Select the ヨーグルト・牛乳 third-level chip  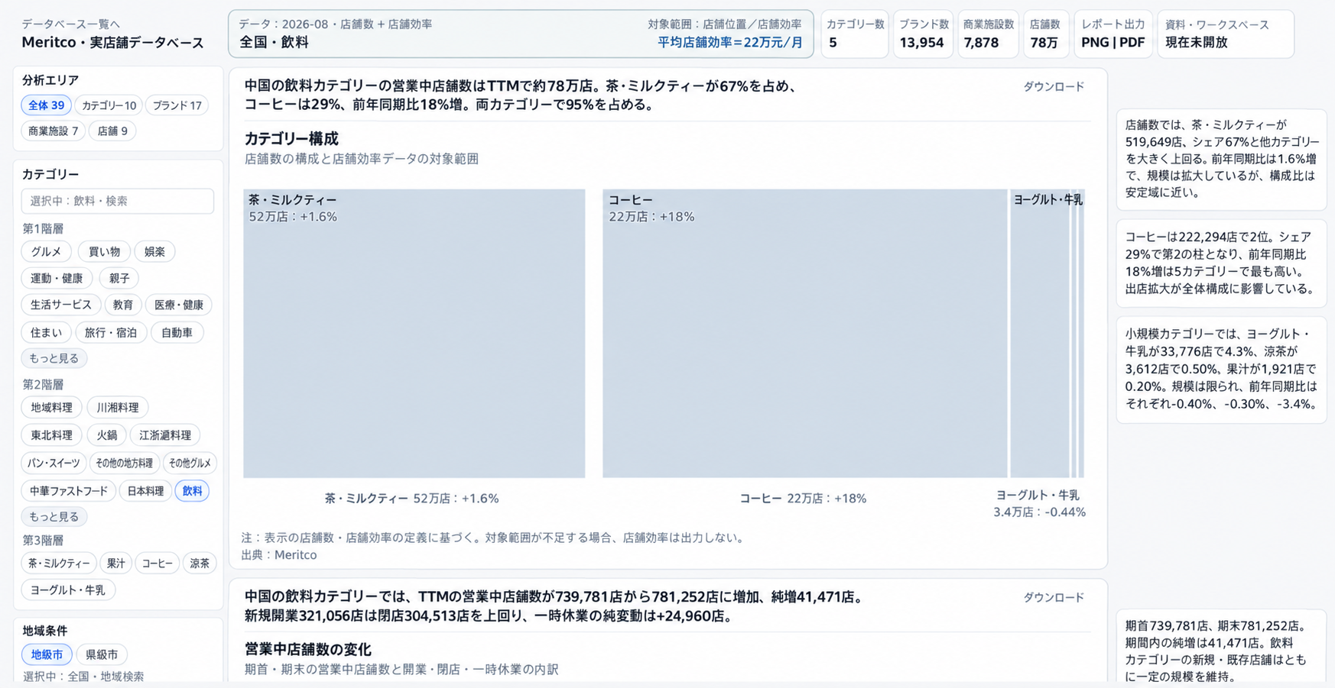coord(68,589)
